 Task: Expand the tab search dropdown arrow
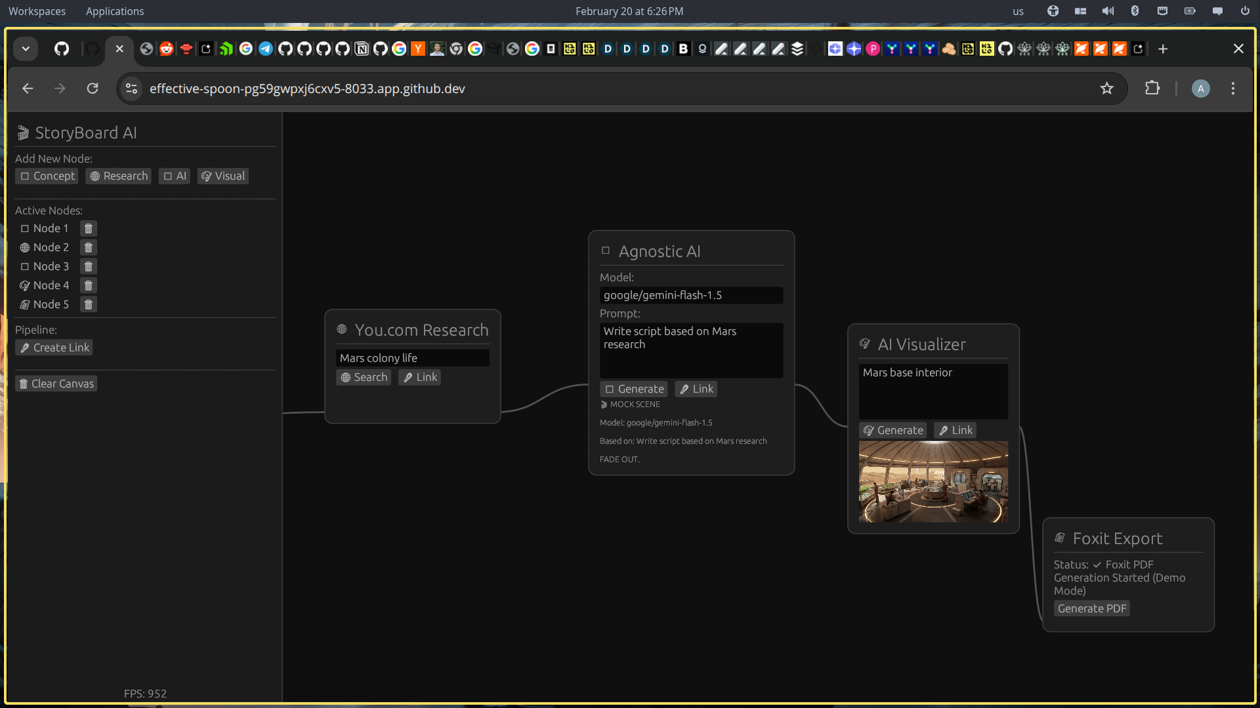pos(26,49)
